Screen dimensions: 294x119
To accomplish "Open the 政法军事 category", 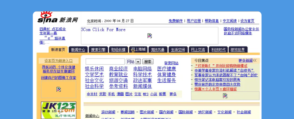I will (142, 80).
